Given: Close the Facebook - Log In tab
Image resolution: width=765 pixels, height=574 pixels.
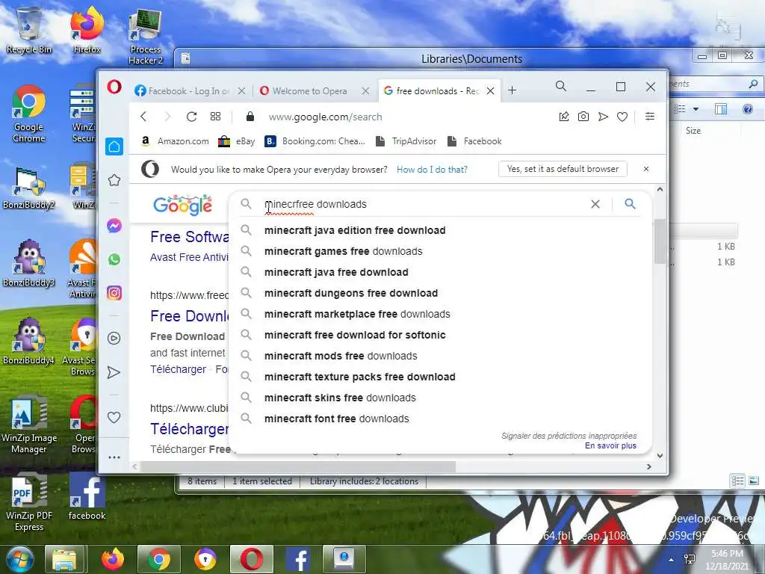Looking at the screenshot, I should tap(241, 90).
